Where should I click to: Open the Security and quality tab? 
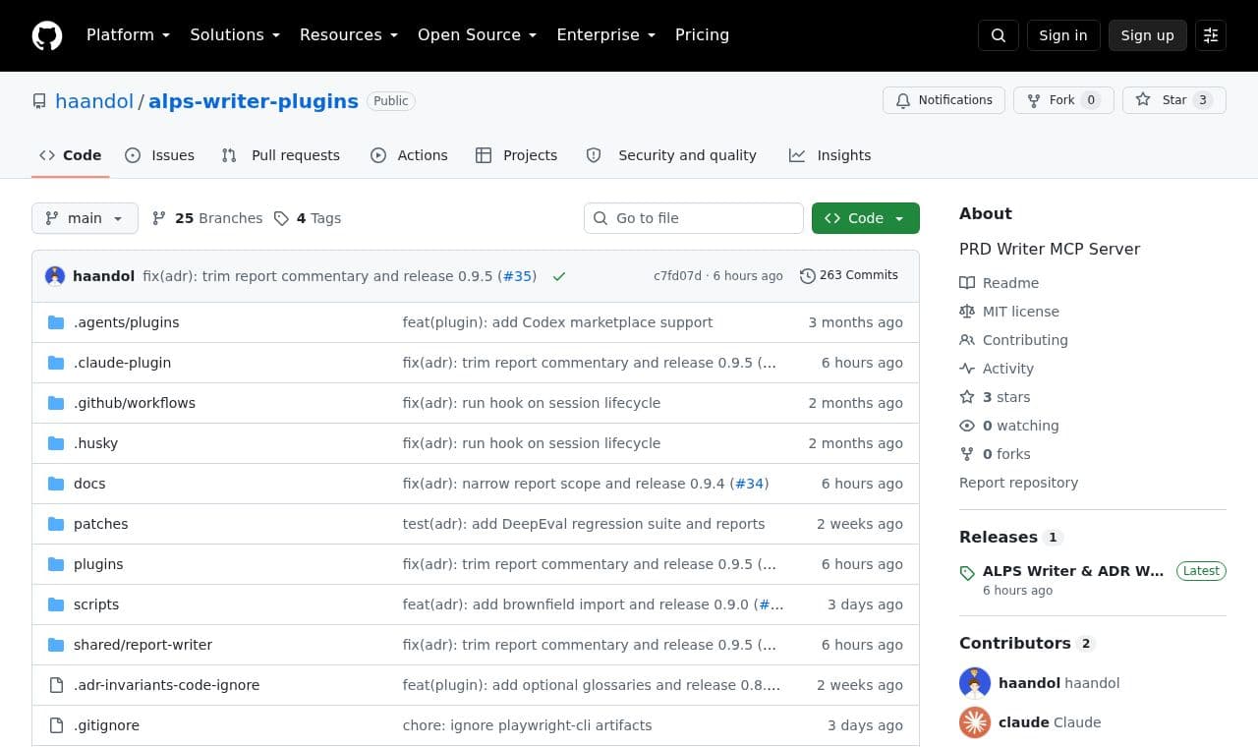[672, 155]
